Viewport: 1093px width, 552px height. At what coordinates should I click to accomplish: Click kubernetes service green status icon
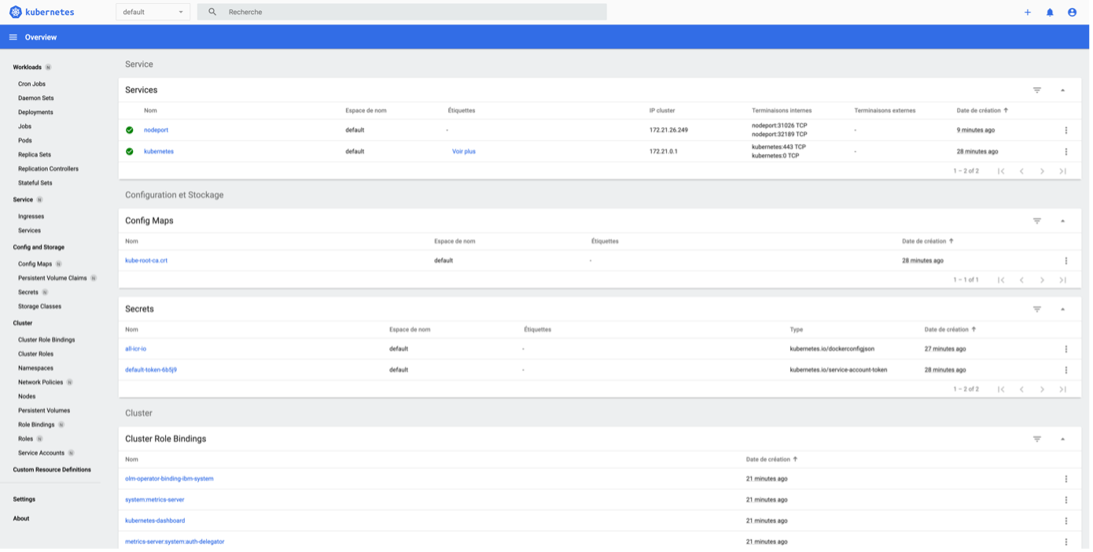pos(130,152)
